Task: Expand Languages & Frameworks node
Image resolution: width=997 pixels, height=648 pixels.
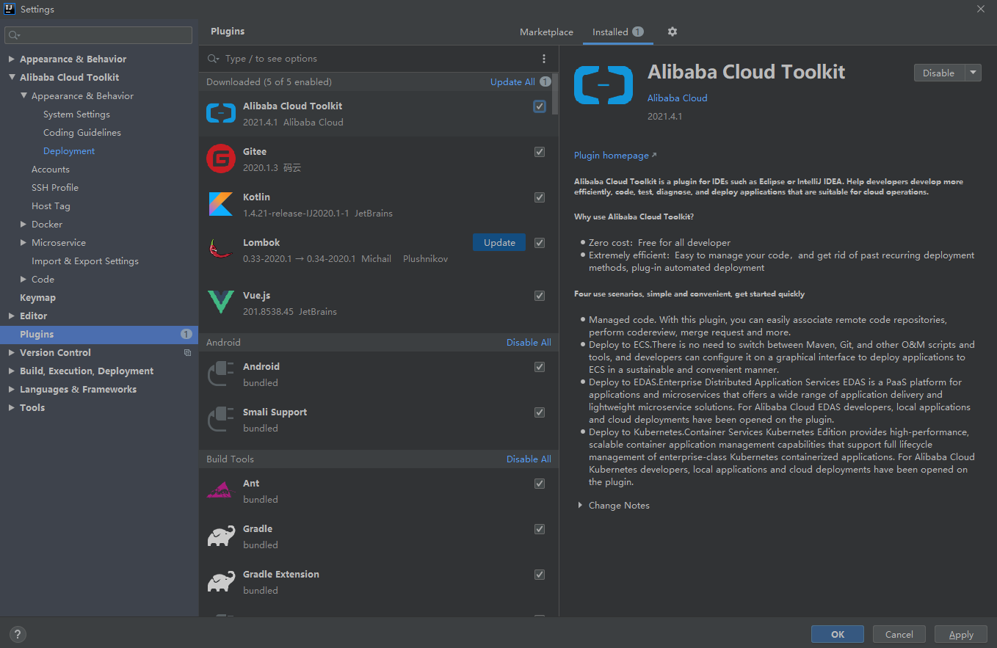Action: 12,390
